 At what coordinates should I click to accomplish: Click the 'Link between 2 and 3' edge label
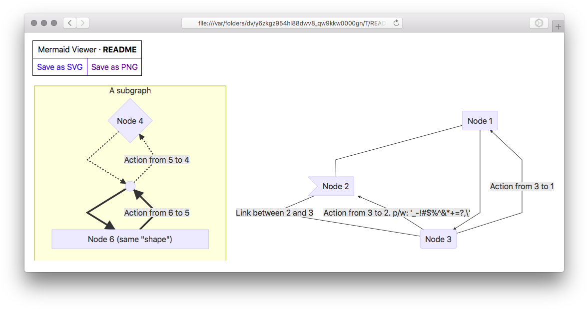point(275,213)
